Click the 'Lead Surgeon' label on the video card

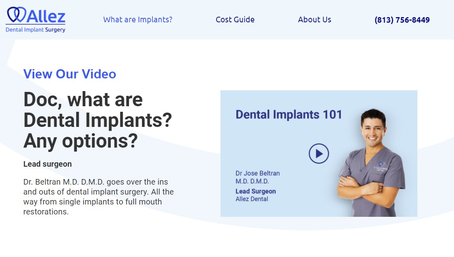[255, 191]
